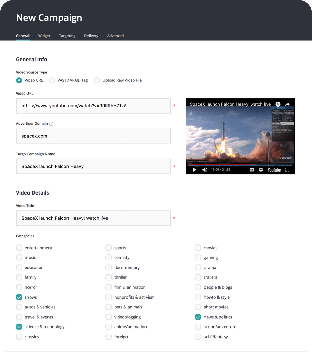Uncheck news & politics checkbox
The width and height of the screenshot is (312, 355).
pos(198,317)
